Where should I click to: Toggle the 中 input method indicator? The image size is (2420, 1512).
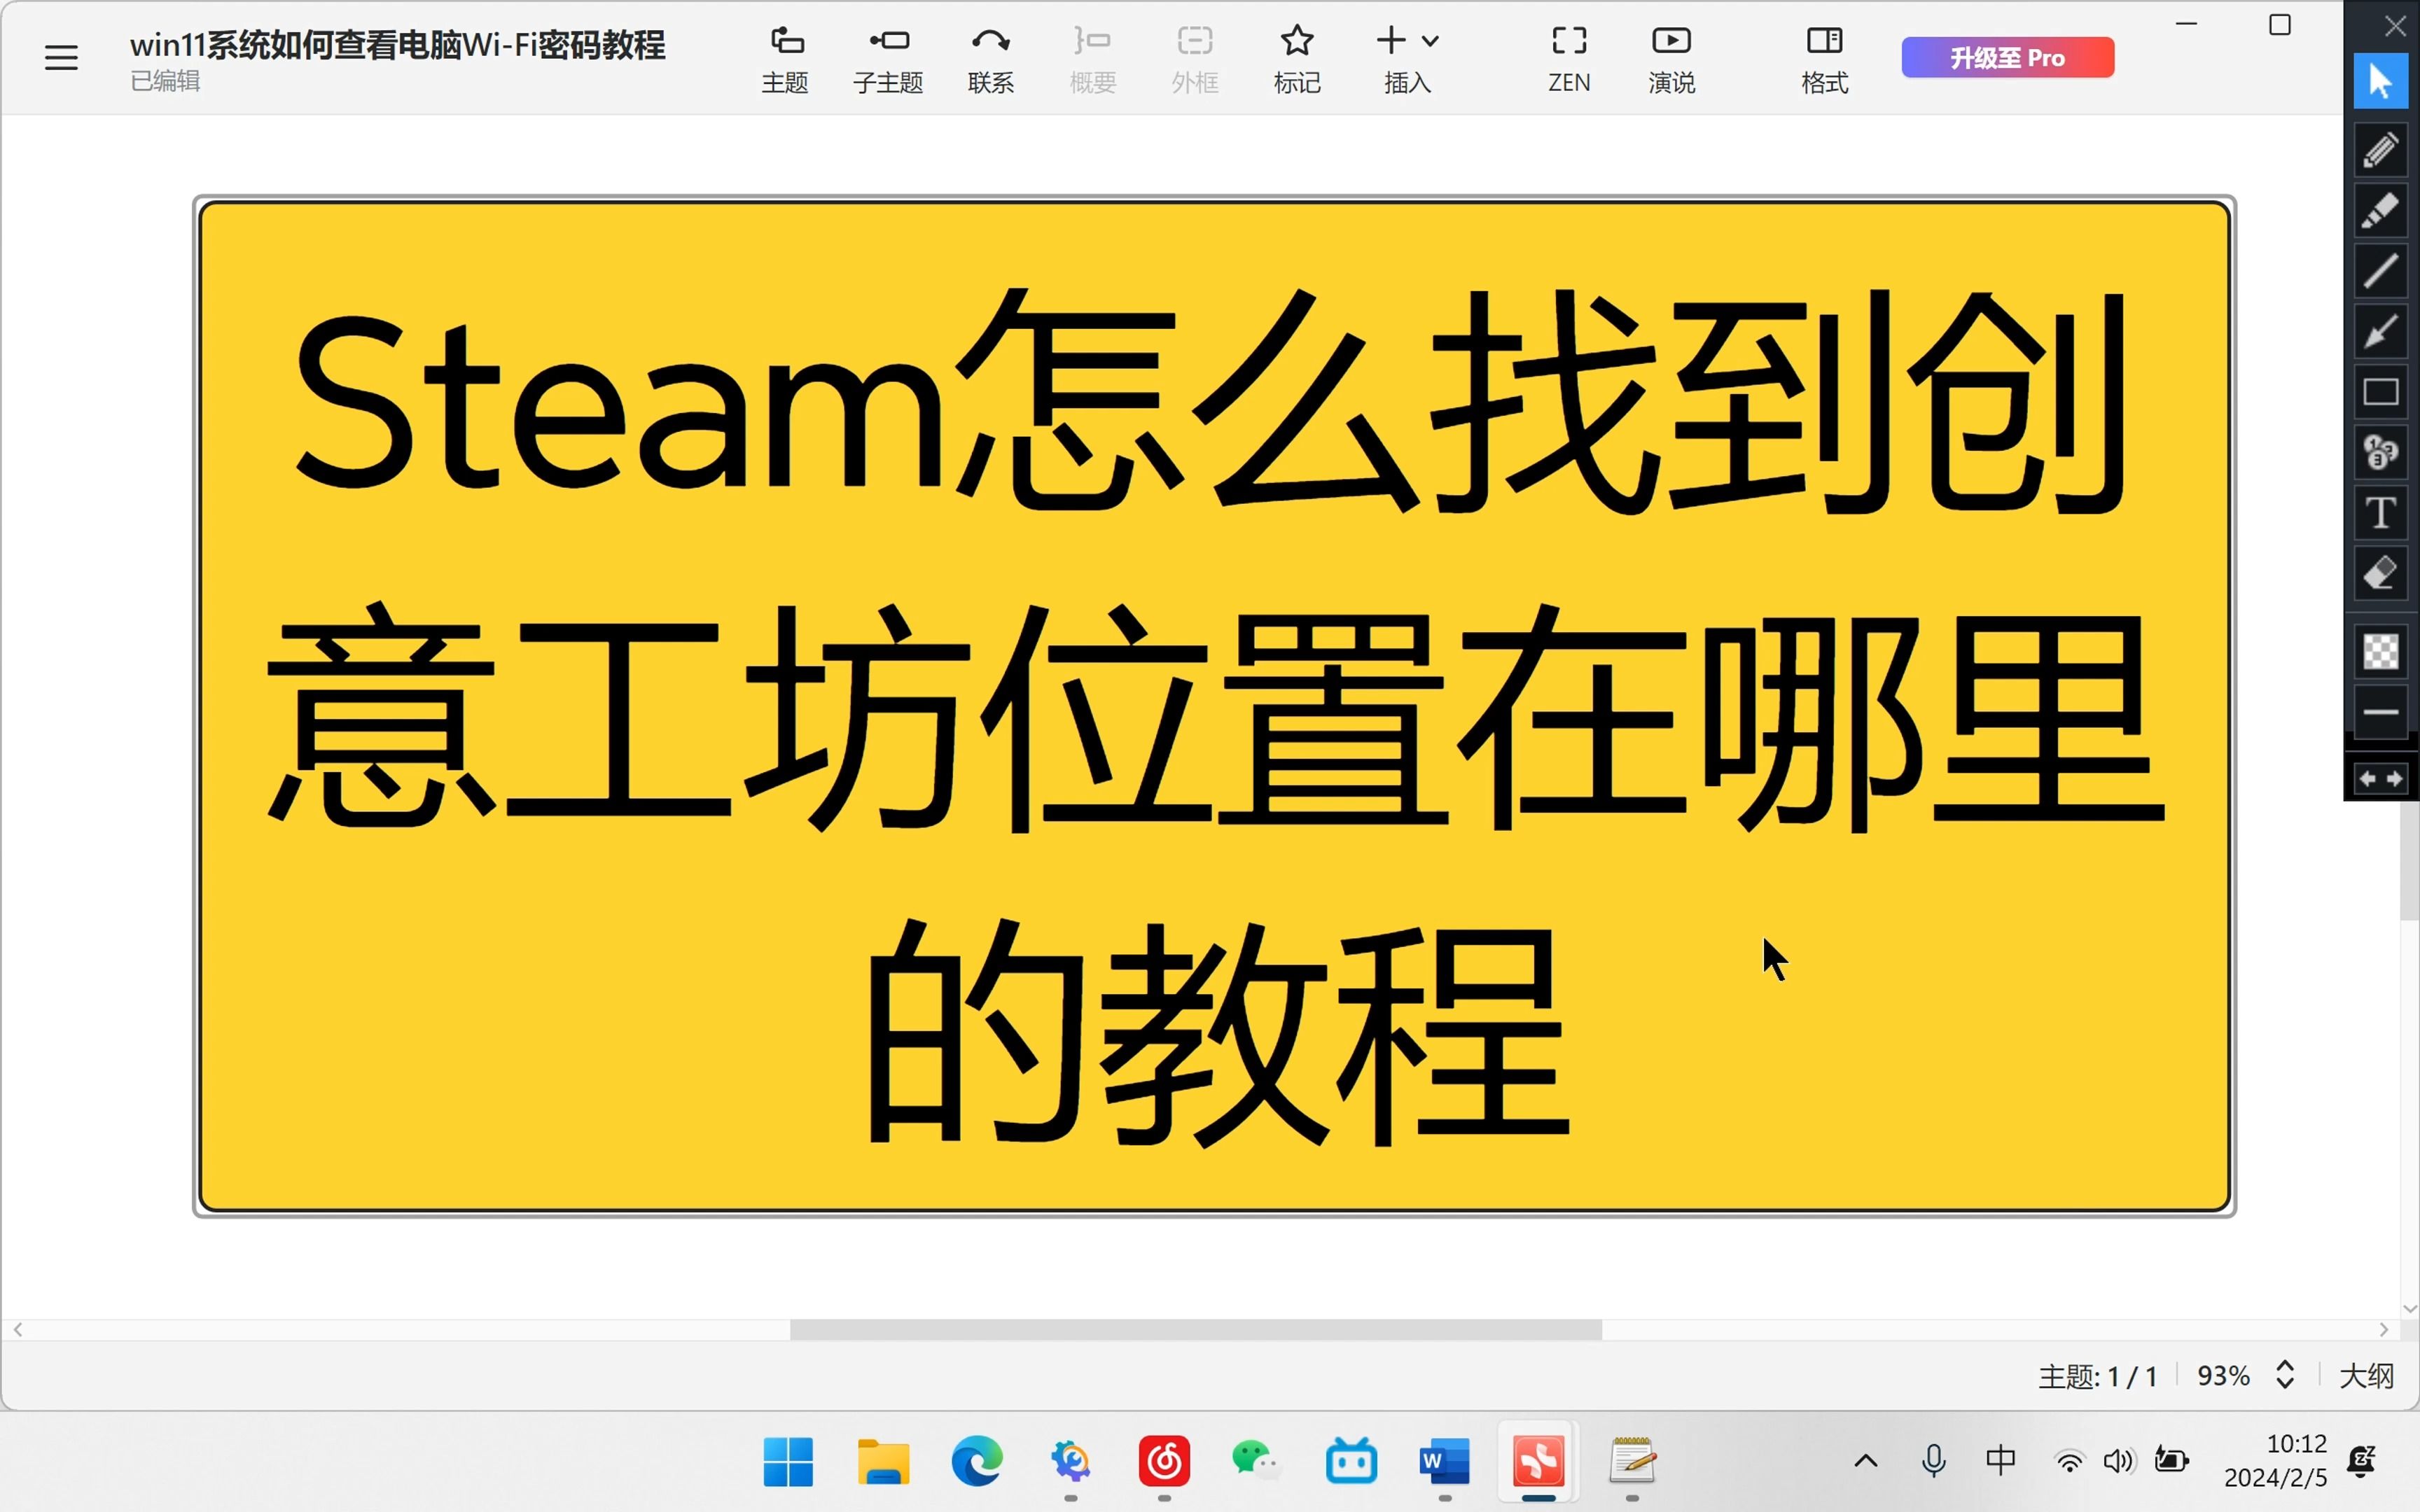pos(2001,1460)
